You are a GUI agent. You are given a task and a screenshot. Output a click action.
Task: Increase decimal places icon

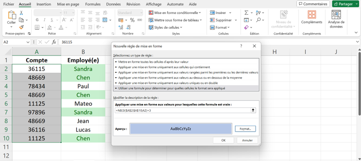point(121,27)
